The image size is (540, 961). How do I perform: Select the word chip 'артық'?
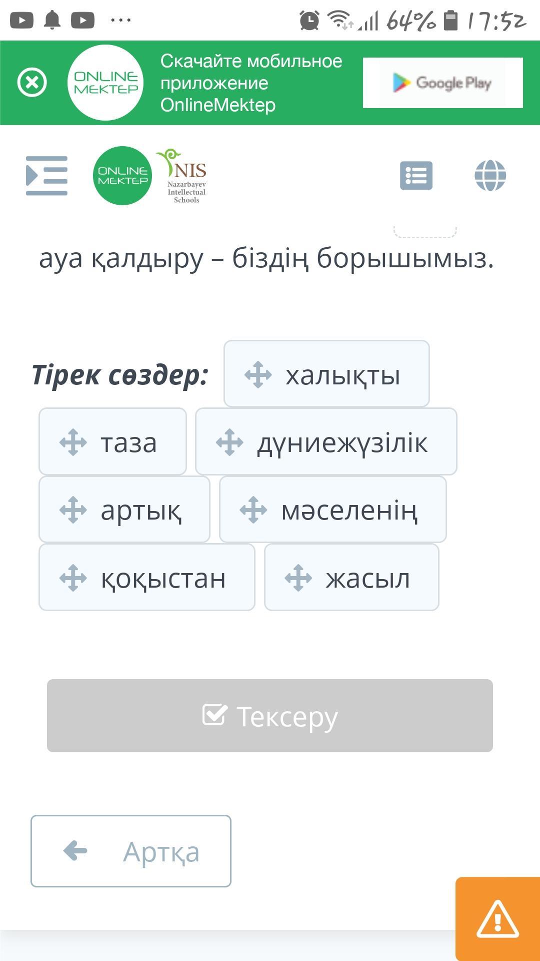click(124, 509)
